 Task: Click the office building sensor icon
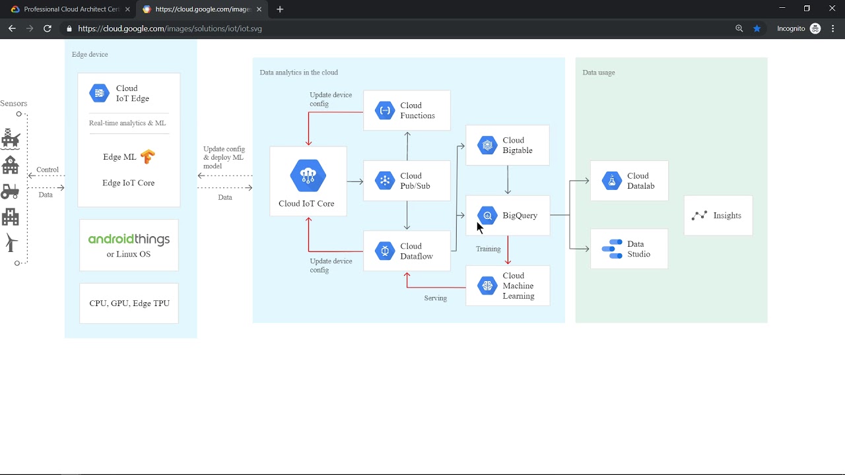(10, 216)
